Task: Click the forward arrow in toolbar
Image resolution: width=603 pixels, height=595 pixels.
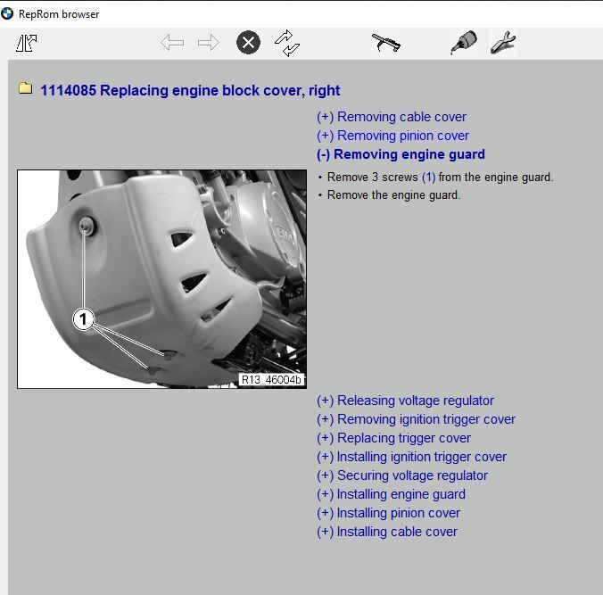Action: 209,43
